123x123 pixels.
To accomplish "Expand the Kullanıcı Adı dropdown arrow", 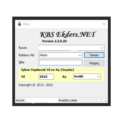I will pos(80,55).
